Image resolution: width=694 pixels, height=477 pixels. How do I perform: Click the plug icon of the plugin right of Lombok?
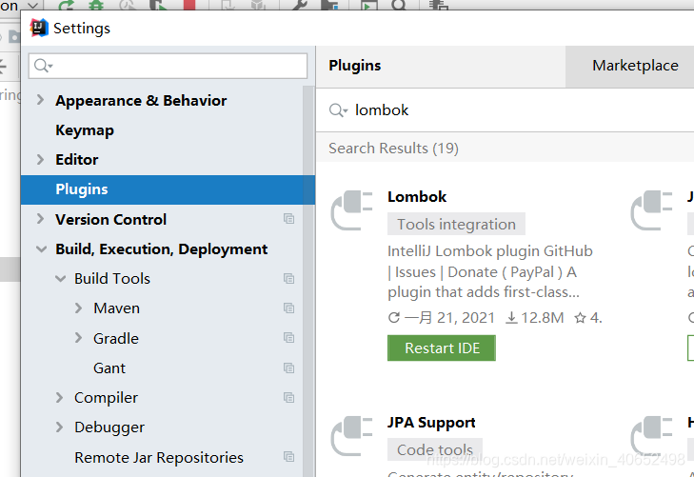click(651, 210)
